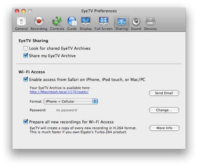Open the Macintosh.local eyetv archive link
The width and height of the screenshot is (198, 166).
[x=59, y=92]
